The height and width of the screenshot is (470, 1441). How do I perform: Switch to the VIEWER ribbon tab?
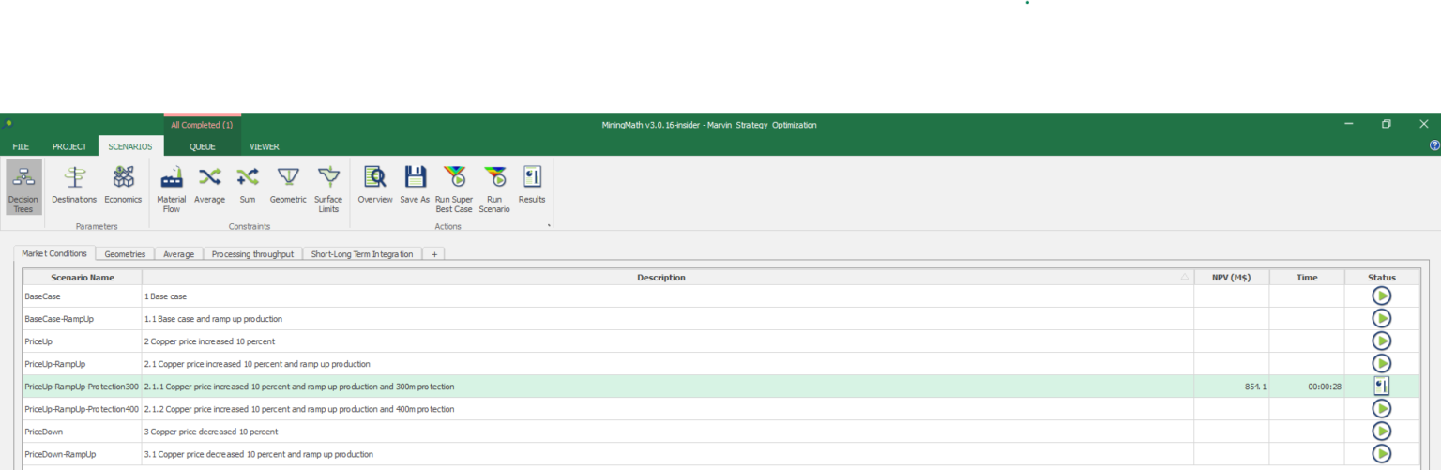click(x=264, y=146)
